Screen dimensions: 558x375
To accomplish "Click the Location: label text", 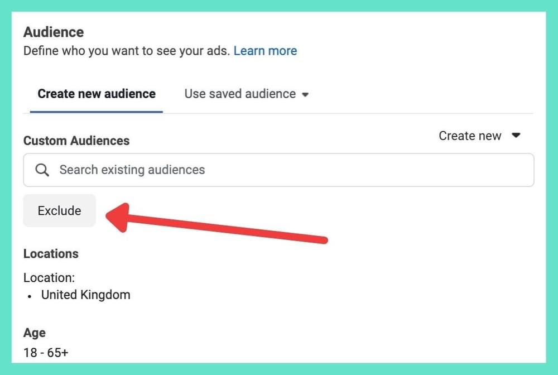I will (49, 277).
